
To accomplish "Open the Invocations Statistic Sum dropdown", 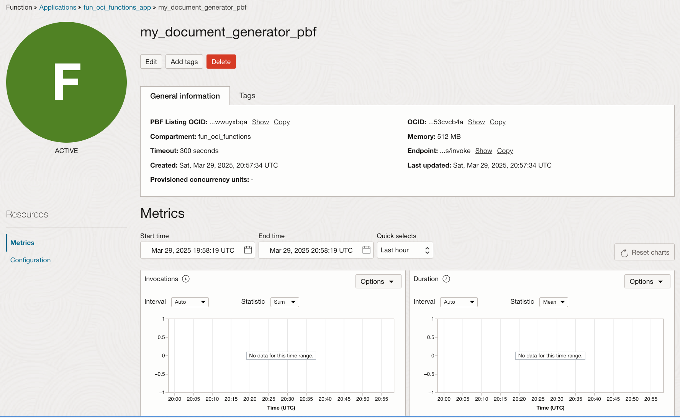I will coord(285,302).
